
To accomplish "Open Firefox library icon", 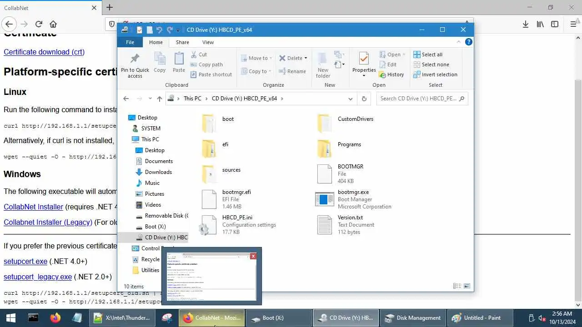I will coord(540,24).
